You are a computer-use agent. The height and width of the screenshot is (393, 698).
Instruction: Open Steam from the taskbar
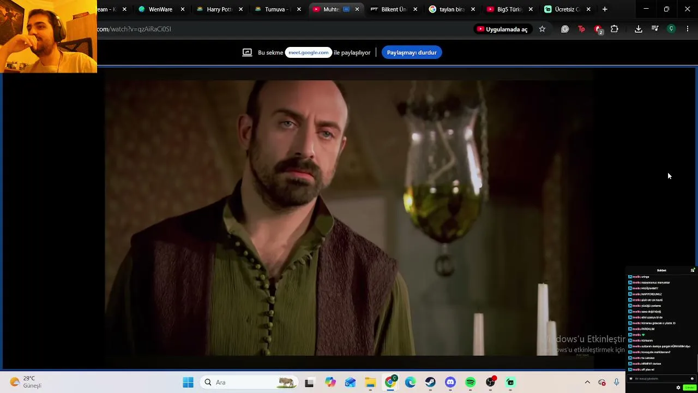[x=430, y=383]
